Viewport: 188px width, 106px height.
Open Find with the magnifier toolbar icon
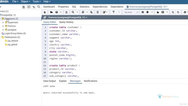pyautogui.click(x=73, y=12)
